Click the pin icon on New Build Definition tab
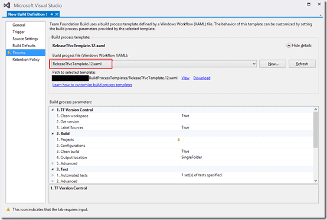The width and height of the screenshot is (327, 220). coord(52,14)
